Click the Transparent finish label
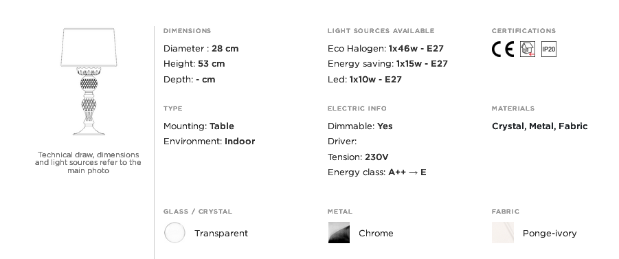 coord(221,234)
